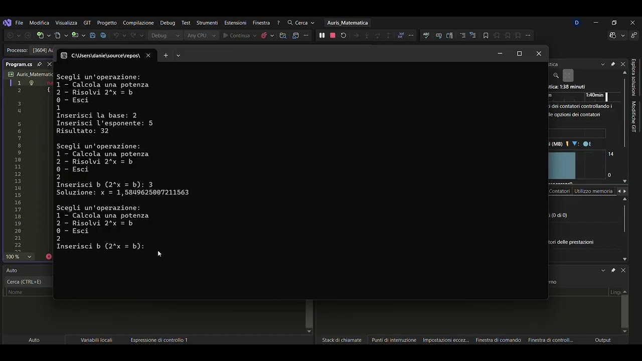Open Esplora soluzioni side tab
Screen dimensions: 642x361
[x=633, y=77]
